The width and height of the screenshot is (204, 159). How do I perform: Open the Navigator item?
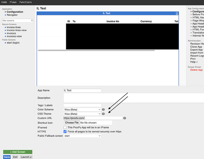pyautogui.click(x=12, y=15)
